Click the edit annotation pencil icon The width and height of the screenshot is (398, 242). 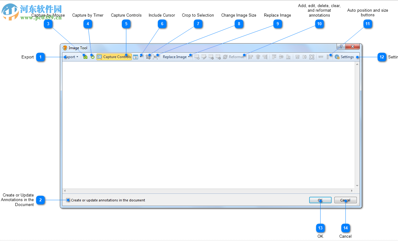click(x=204, y=57)
